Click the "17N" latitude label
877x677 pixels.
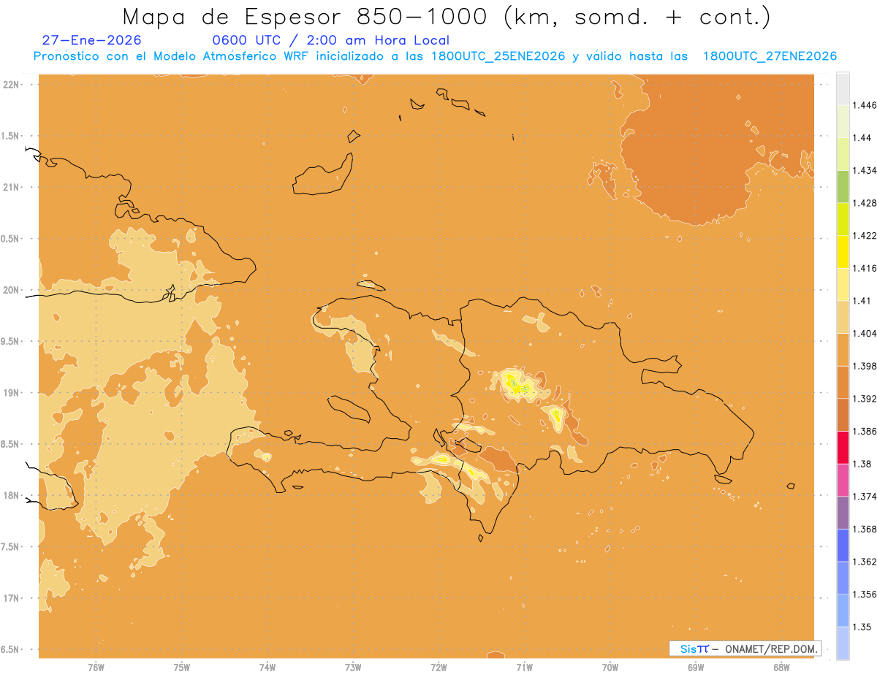click(x=11, y=598)
